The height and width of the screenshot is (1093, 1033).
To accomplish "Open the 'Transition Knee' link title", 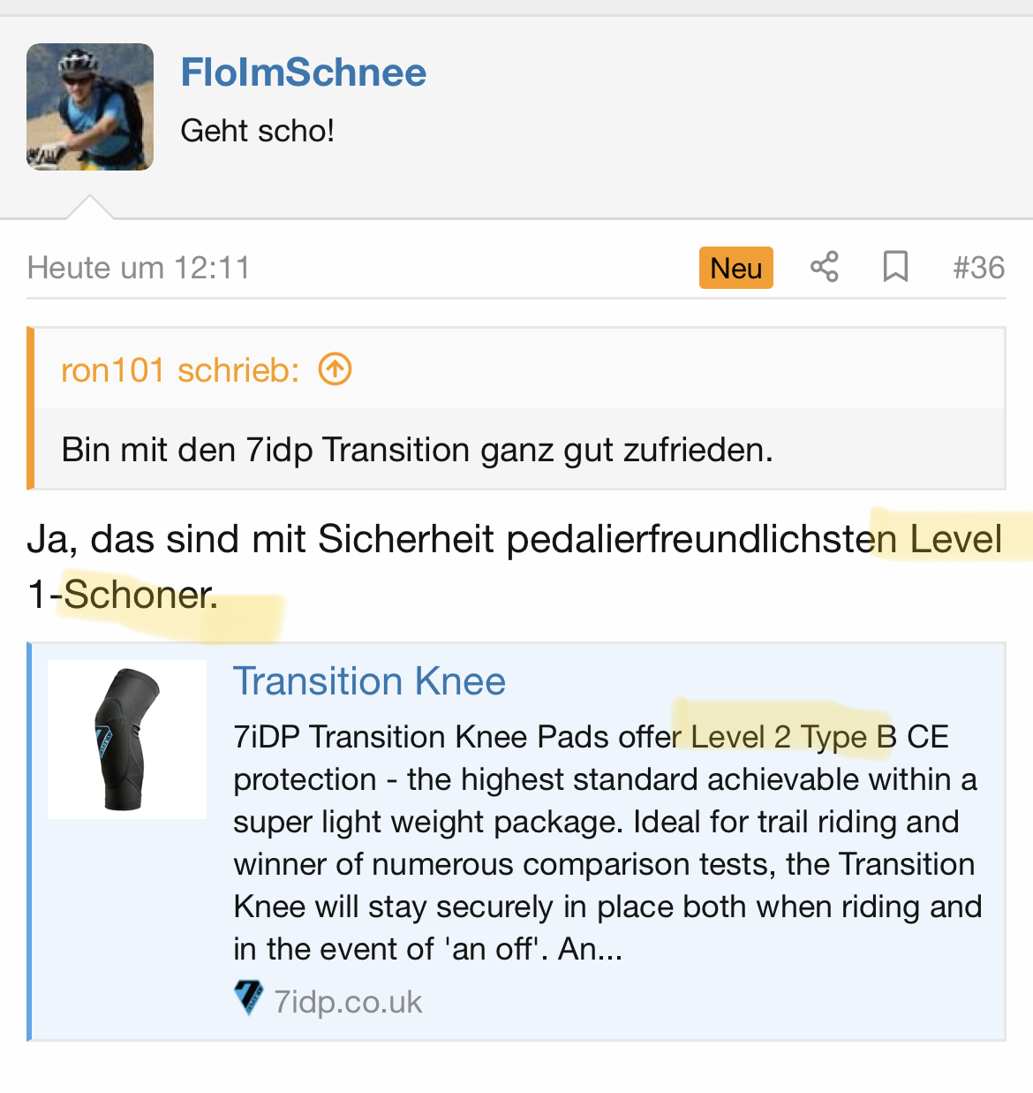I will [x=369, y=681].
